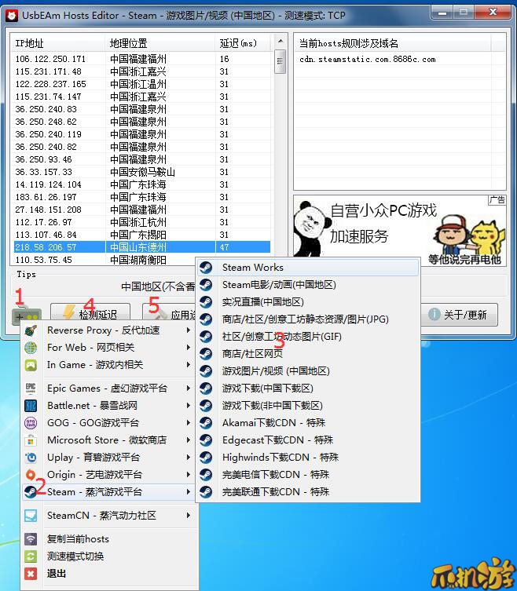Select the row 112.17.26.97
517x591 pixels.
[142, 222]
